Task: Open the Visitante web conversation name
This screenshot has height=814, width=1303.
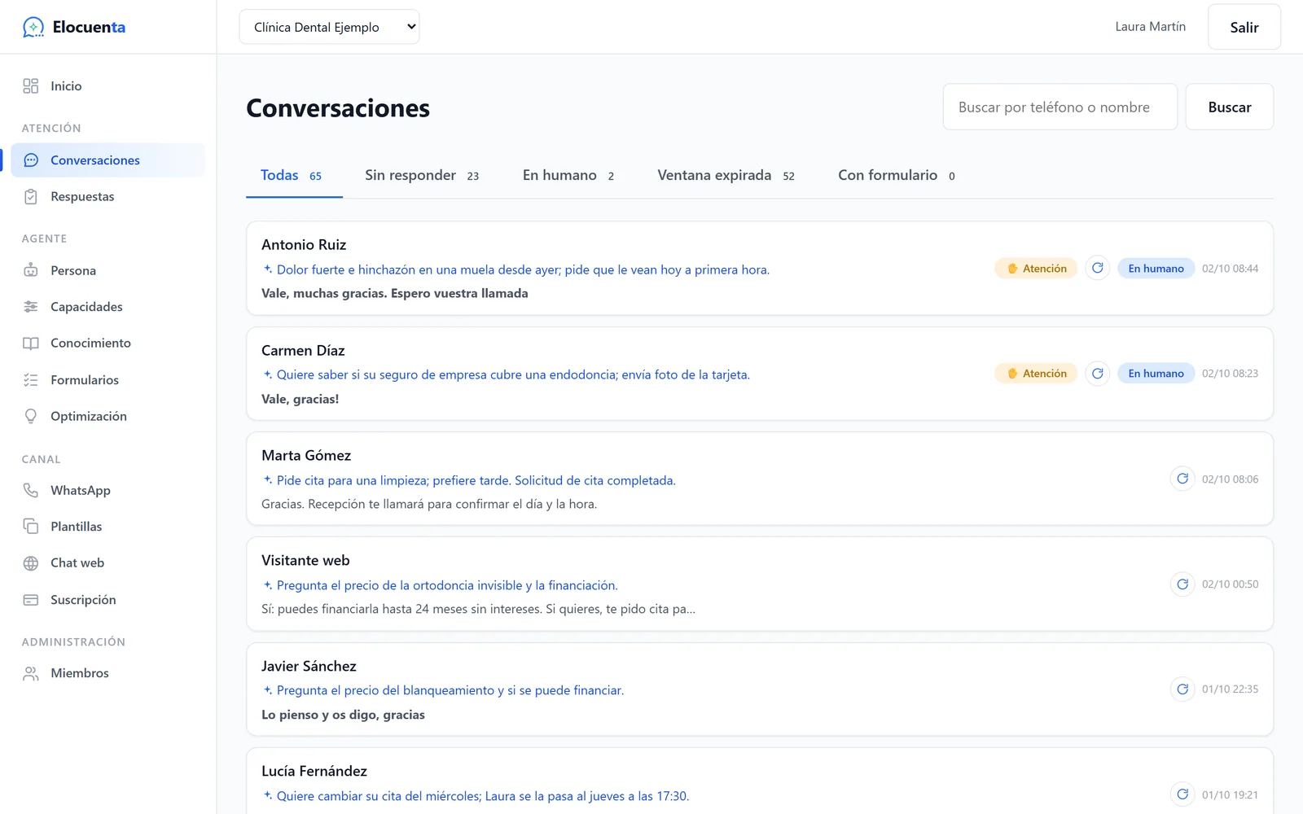Action: (305, 561)
